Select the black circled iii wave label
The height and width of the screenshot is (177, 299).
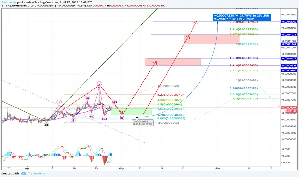(x=46, y=125)
